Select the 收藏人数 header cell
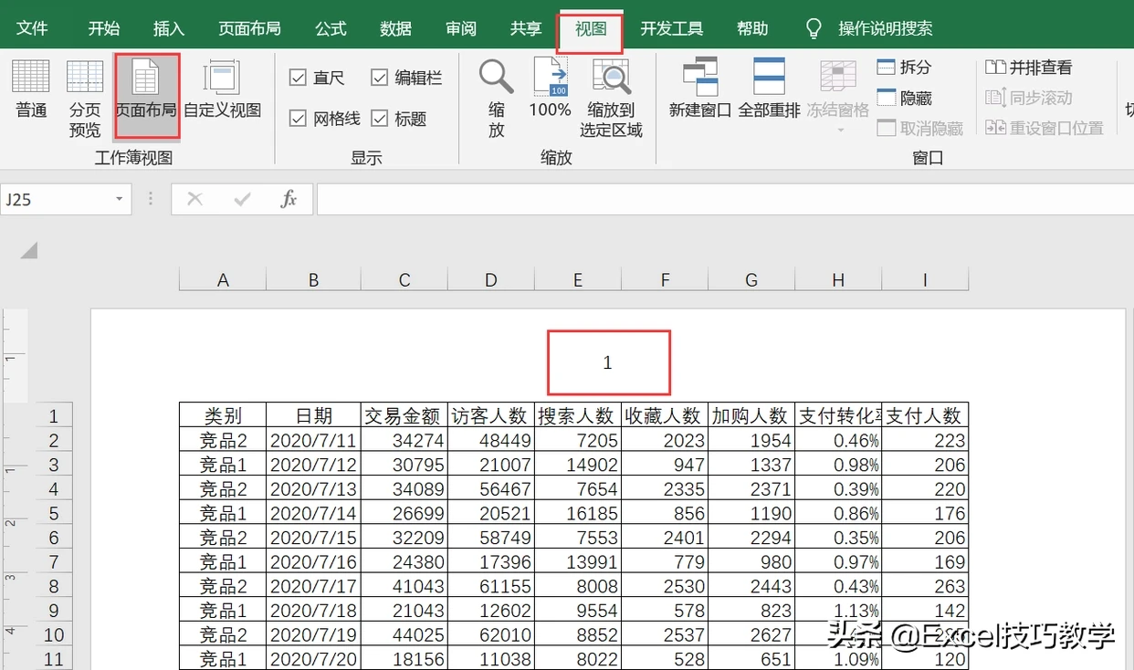 pos(665,415)
